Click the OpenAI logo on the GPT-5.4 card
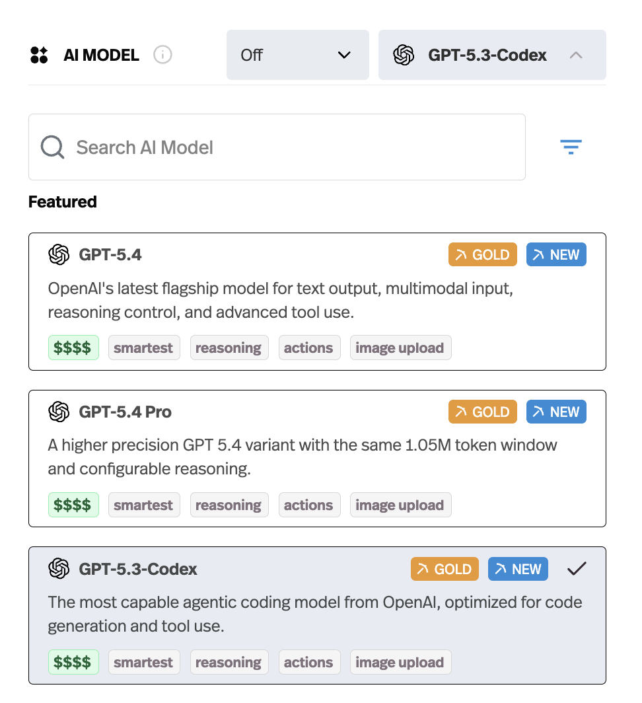Screen dimensions: 642x703 59,254
